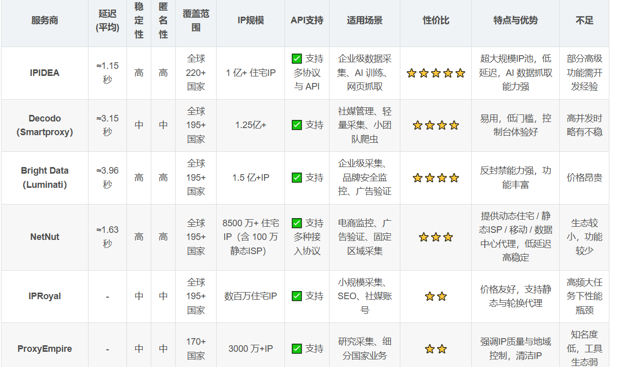Click the five-star rating for IPIDEA

click(x=435, y=73)
